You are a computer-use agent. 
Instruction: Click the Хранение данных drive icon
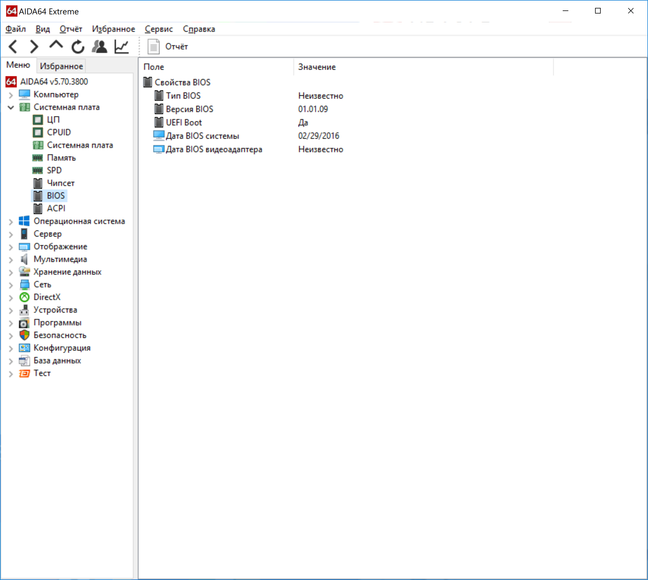point(24,271)
